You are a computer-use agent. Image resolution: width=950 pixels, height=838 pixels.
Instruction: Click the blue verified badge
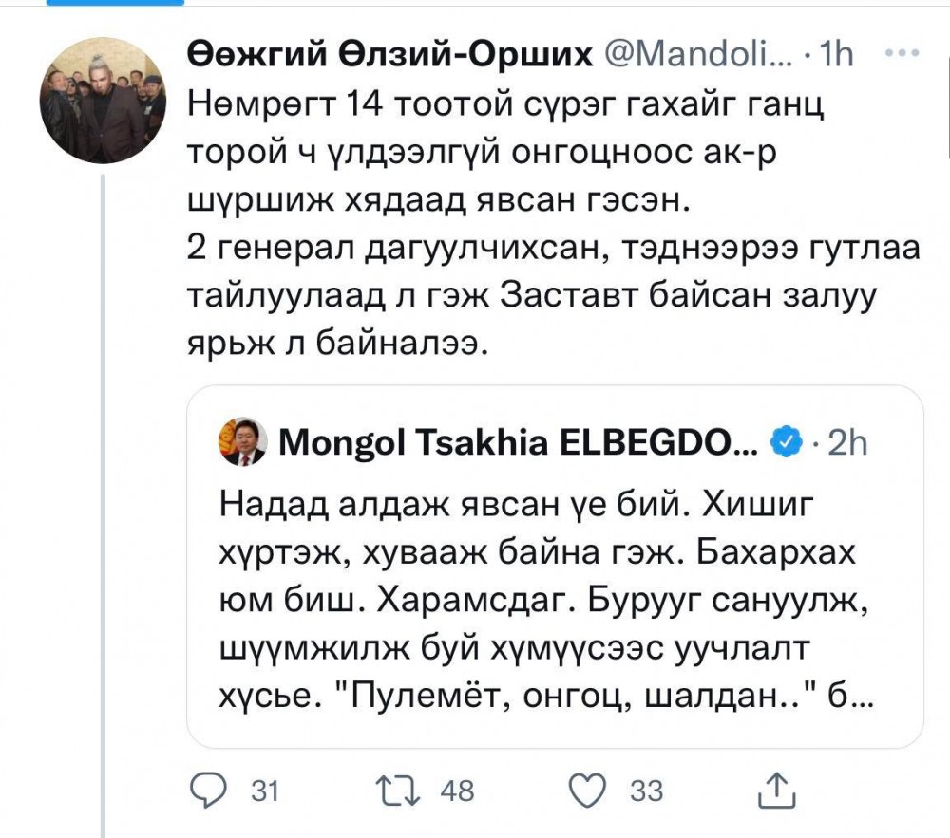tap(786, 442)
